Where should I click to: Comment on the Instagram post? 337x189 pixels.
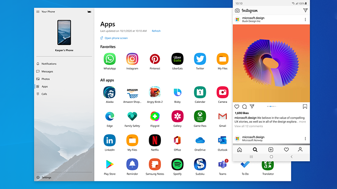point(244,107)
